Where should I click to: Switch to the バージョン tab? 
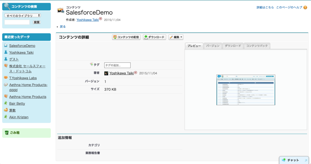tap(213, 46)
